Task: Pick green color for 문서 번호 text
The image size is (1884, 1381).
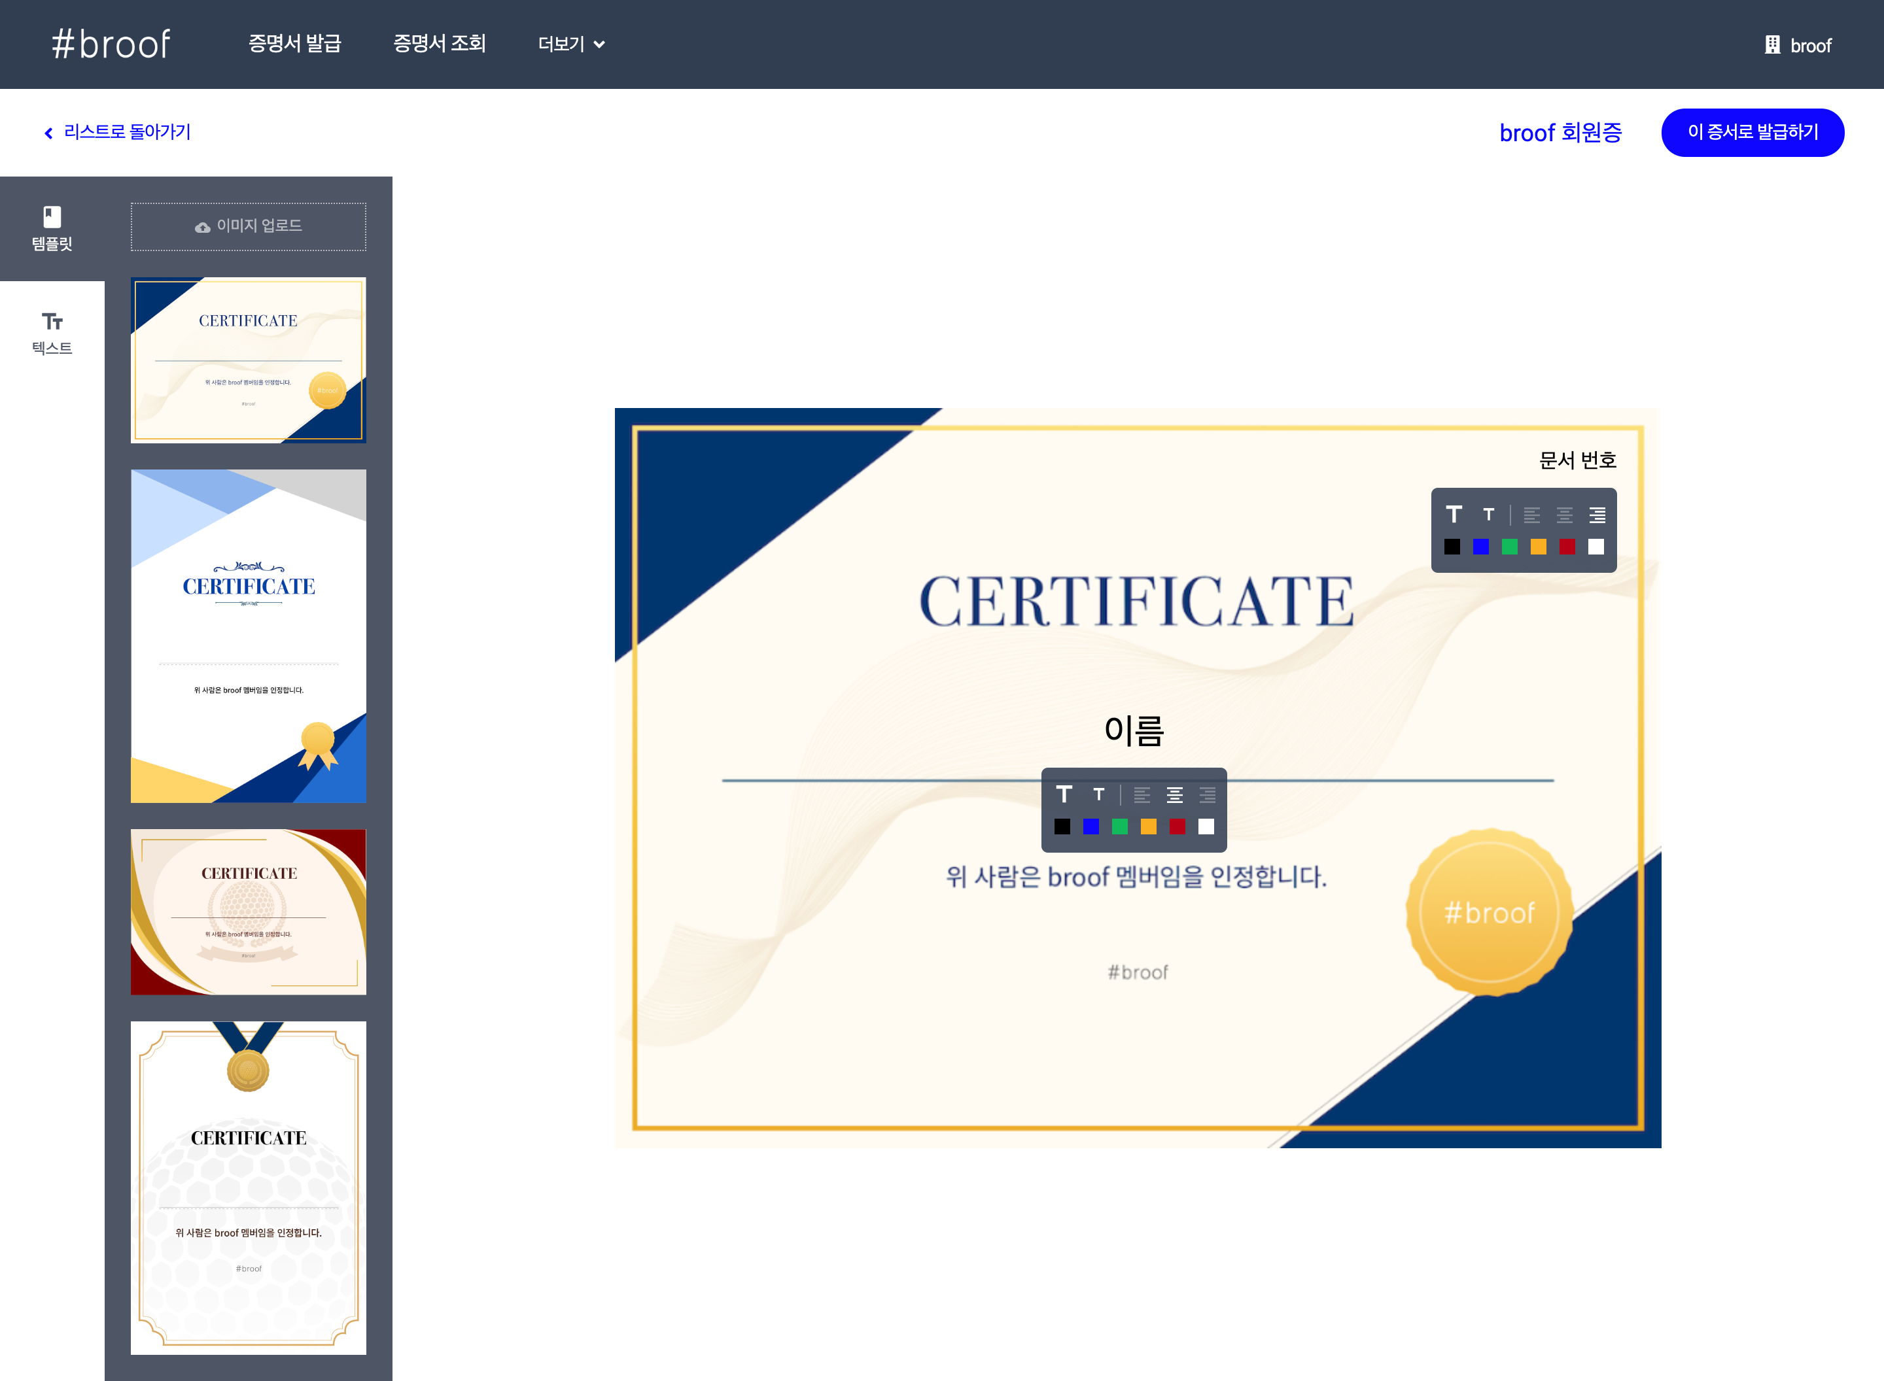Action: click(1509, 547)
